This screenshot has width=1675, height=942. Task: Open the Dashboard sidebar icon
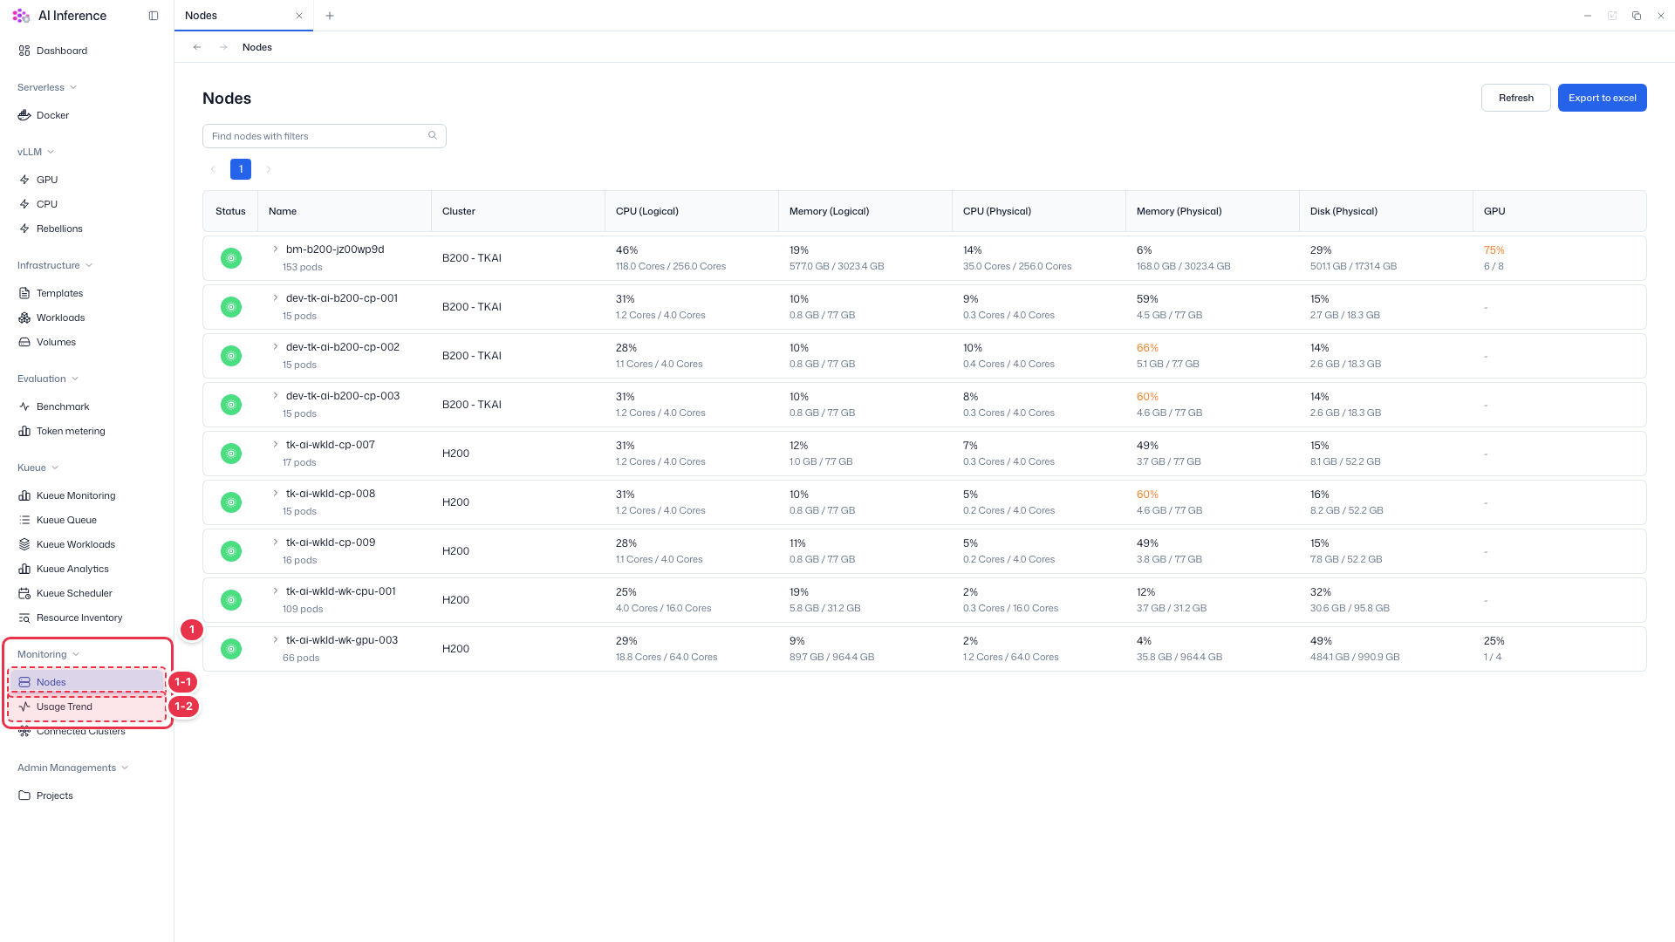pyautogui.click(x=24, y=51)
